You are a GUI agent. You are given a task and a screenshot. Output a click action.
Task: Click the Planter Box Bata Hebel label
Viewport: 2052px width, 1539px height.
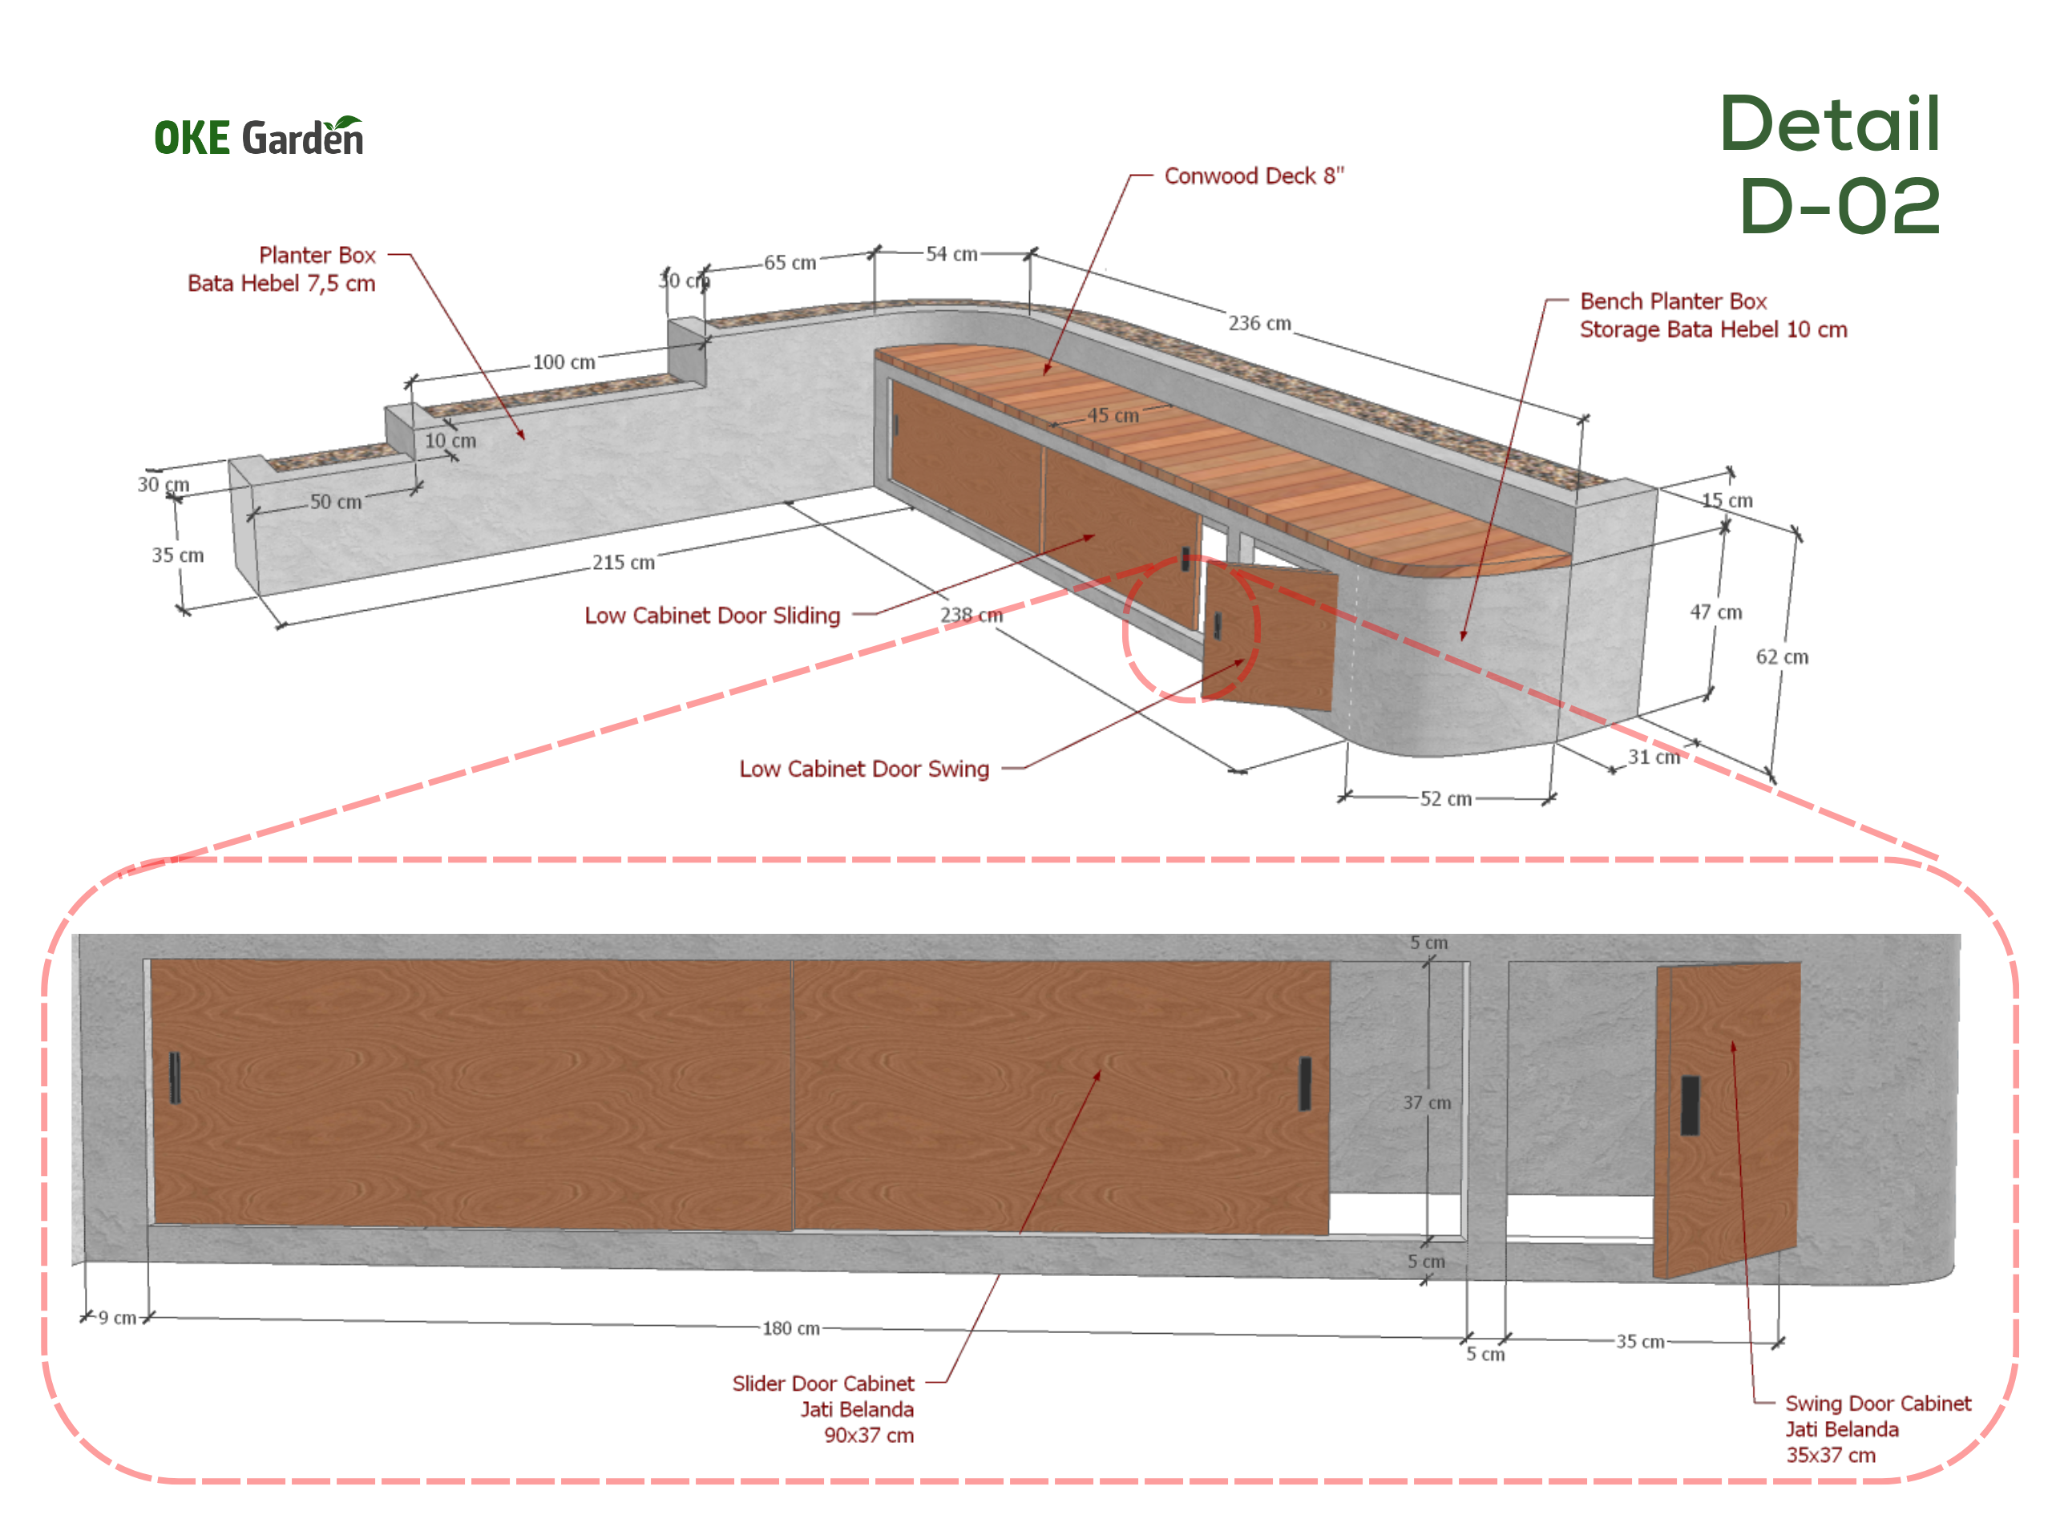point(281,269)
